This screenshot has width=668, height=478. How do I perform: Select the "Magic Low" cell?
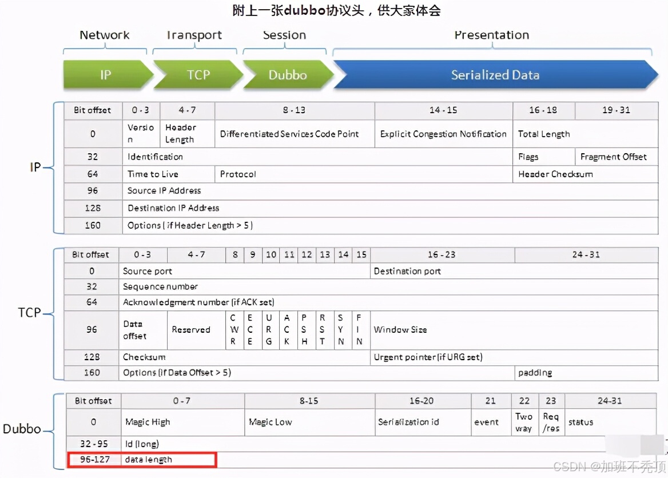point(310,422)
